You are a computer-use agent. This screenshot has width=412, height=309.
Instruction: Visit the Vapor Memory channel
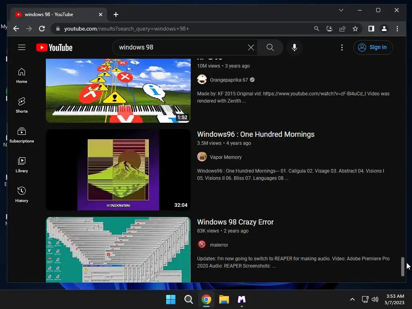coord(225,157)
